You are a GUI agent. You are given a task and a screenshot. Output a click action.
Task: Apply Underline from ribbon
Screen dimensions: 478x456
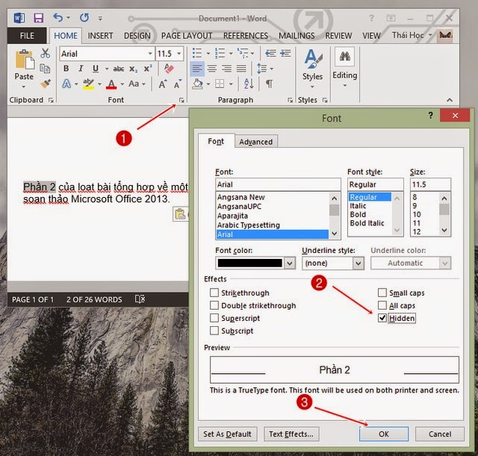(x=96, y=69)
